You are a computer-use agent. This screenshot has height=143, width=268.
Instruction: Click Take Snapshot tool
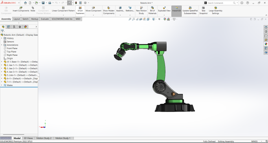tap(204, 11)
